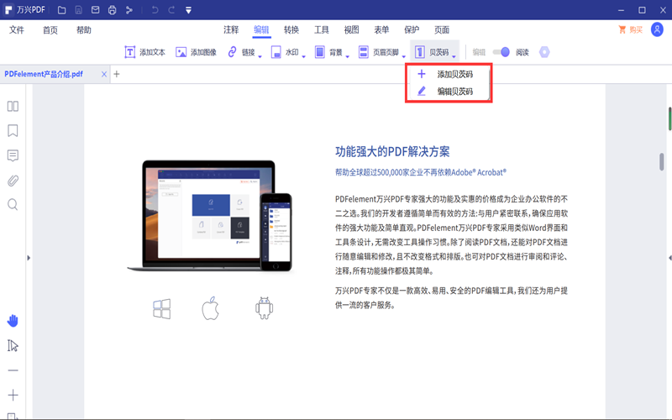The height and width of the screenshot is (420, 672).
Task: Open the page thumbnails panel in sidebar
Action: pyautogui.click(x=13, y=107)
